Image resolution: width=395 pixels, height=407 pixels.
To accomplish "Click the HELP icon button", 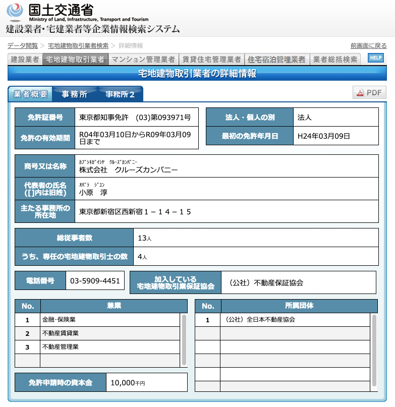I will [x=375, y=58].
